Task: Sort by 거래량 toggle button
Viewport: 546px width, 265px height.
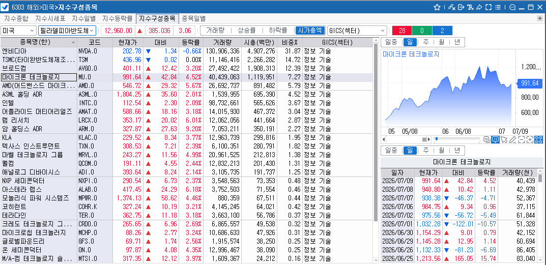Action: (x=215, y=31)
